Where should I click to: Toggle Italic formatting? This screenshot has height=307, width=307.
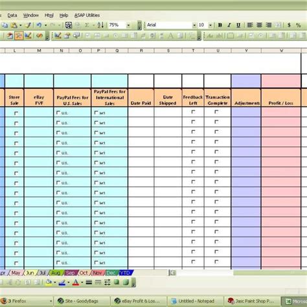(229, 25)
